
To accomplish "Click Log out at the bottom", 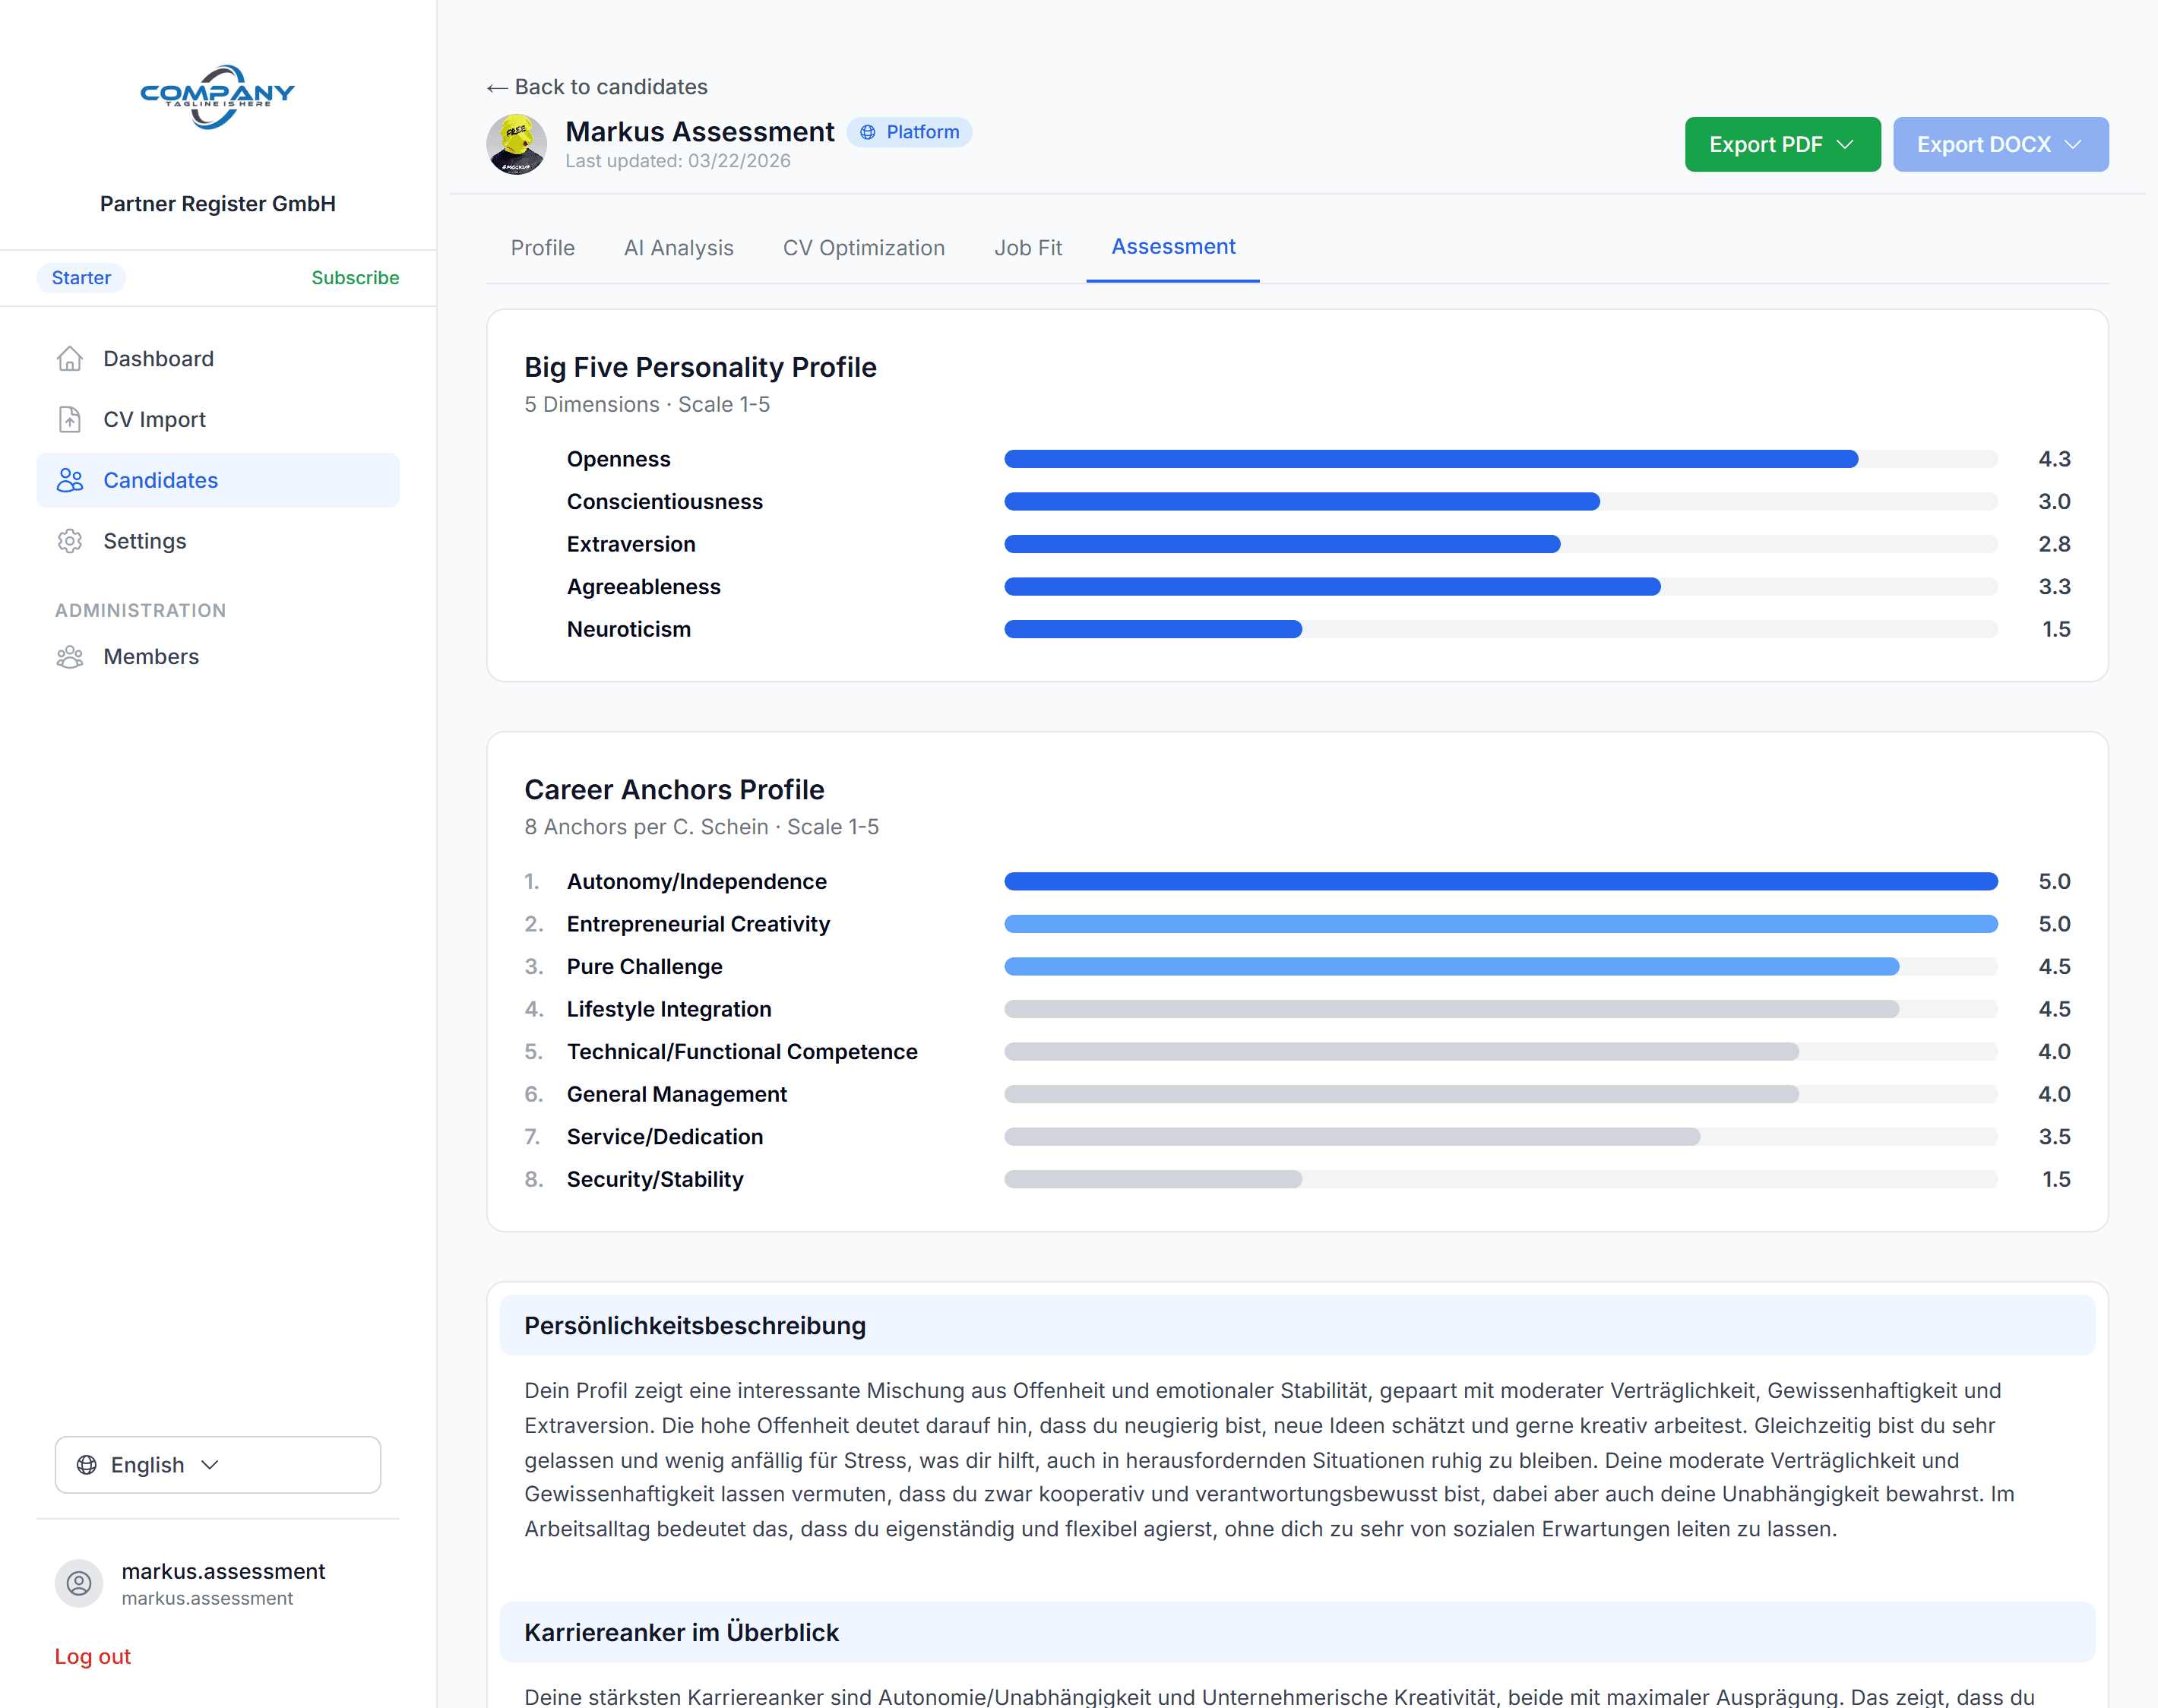I will (x=92, y=1656).
